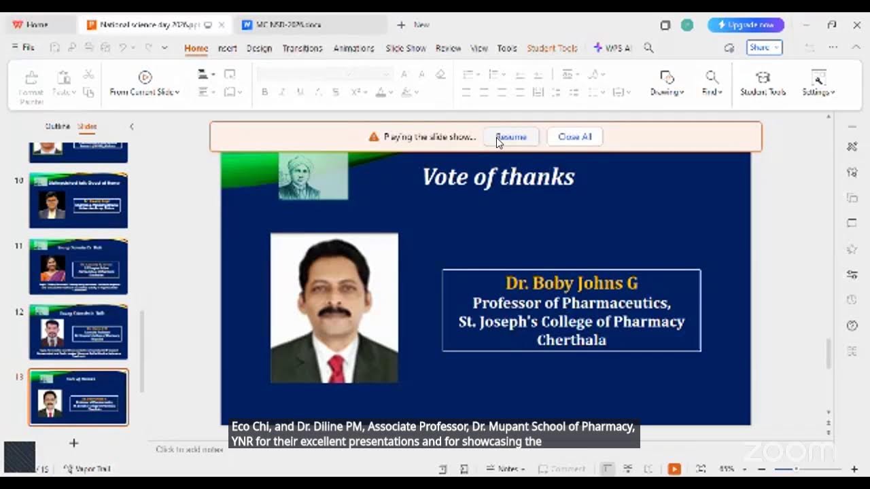
Task: Click the Save icon in quick access toolbar
Action: pos(55,48)
